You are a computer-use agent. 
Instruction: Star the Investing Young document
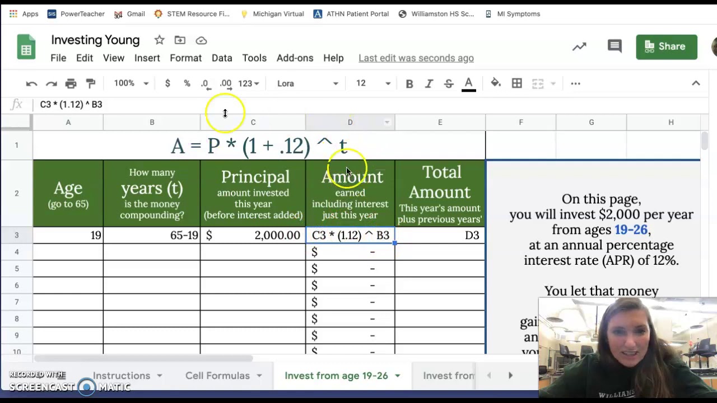pos(160,40)
